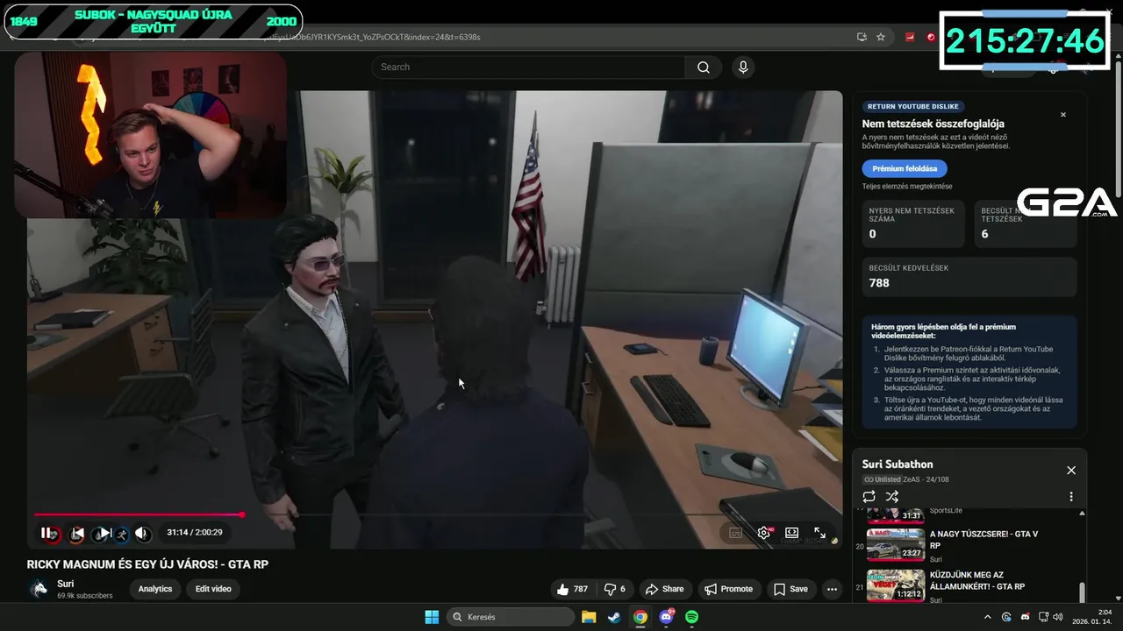1123x631 pixels.
Task: Dislike the video (6 dislikes)
Action: point(615,589)
